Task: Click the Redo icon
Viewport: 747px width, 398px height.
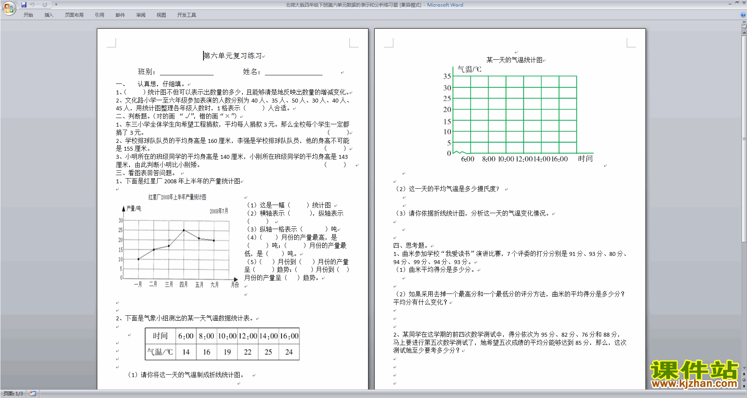Action: pyautogui.click(x=45, y=5)
